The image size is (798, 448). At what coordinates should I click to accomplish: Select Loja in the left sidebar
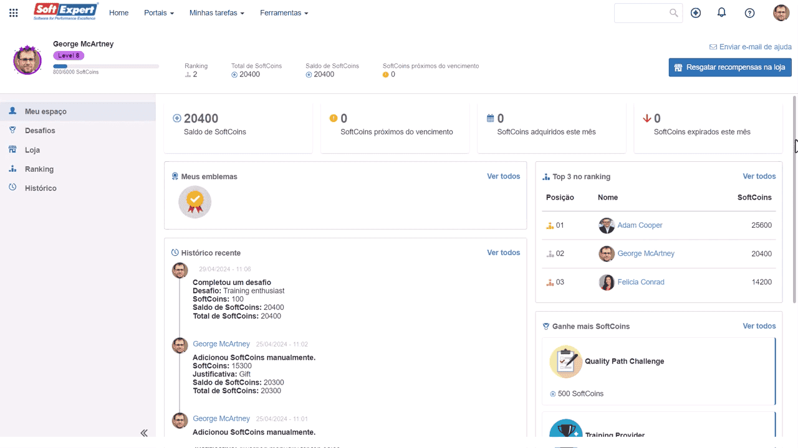click(x=32, y=150)
